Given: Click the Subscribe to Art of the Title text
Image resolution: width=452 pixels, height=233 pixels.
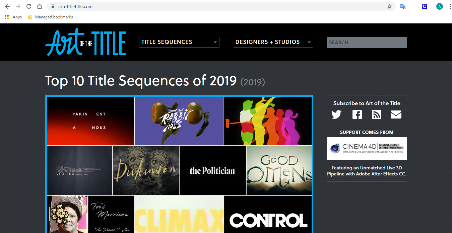Looking at the screenshot, I should pyautogui.click(x=367, y=103).
